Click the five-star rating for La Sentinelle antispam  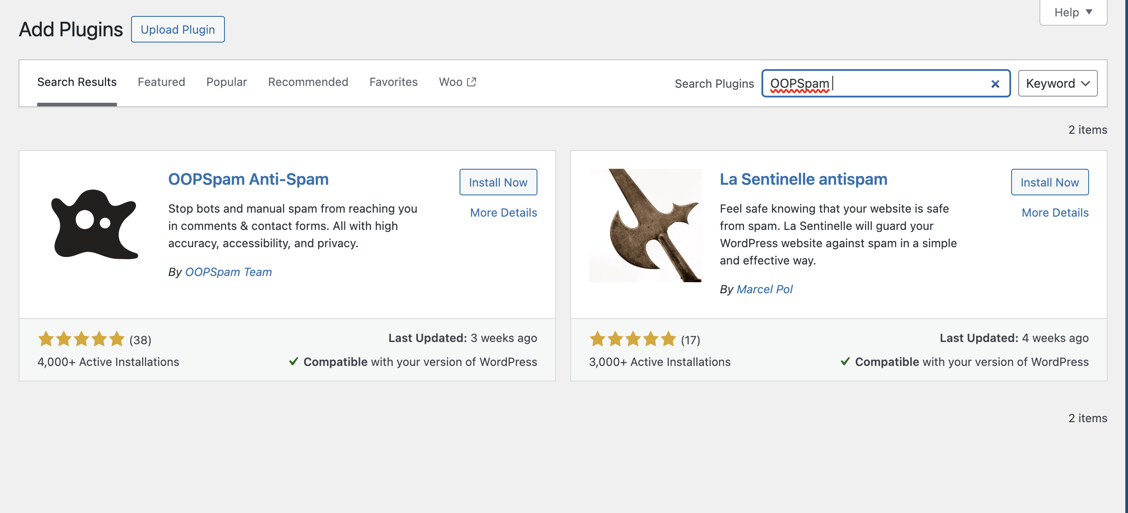[x=632, y=339]
